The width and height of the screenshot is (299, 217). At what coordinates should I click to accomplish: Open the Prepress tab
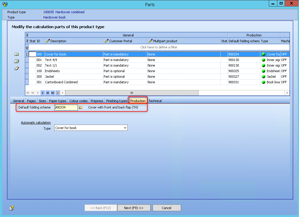point(97,101)
